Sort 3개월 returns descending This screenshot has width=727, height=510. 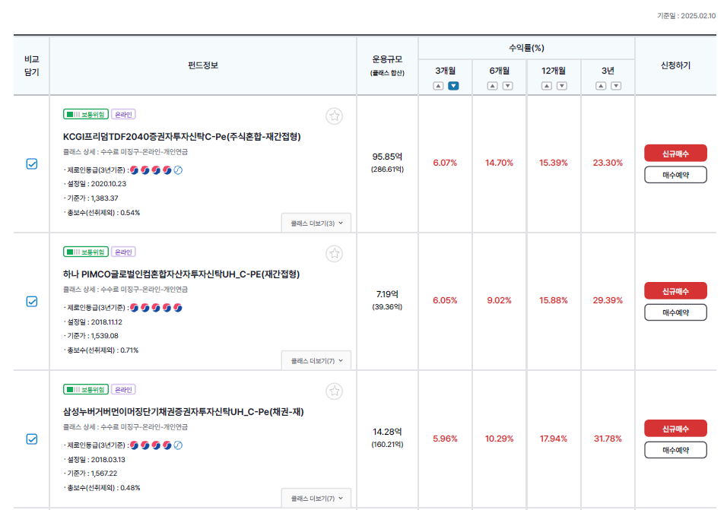(453, 86)
